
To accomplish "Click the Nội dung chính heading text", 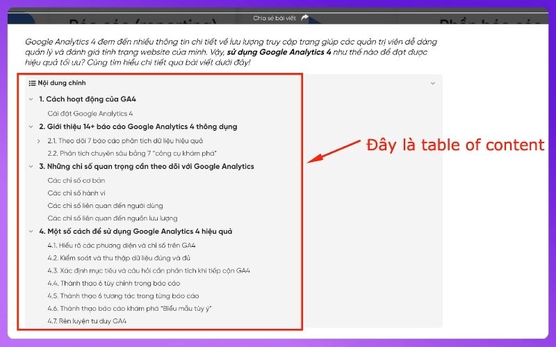I will click(62, 83).
